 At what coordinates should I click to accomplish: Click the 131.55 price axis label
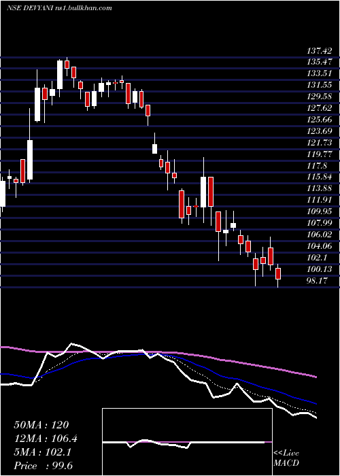point(319,85)
